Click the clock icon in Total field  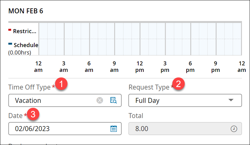click(234, 129)
